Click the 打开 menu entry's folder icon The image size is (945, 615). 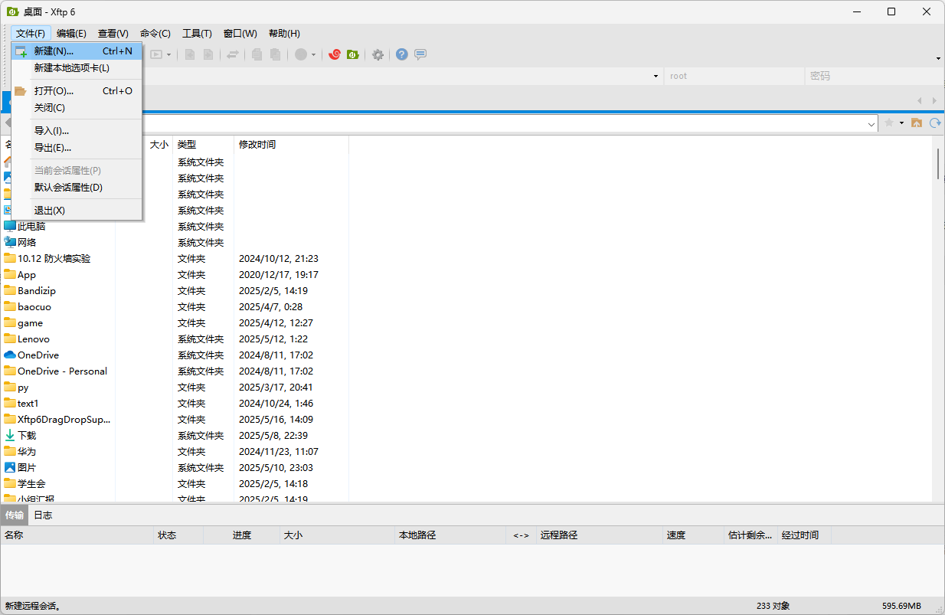(x=21, y=91)
